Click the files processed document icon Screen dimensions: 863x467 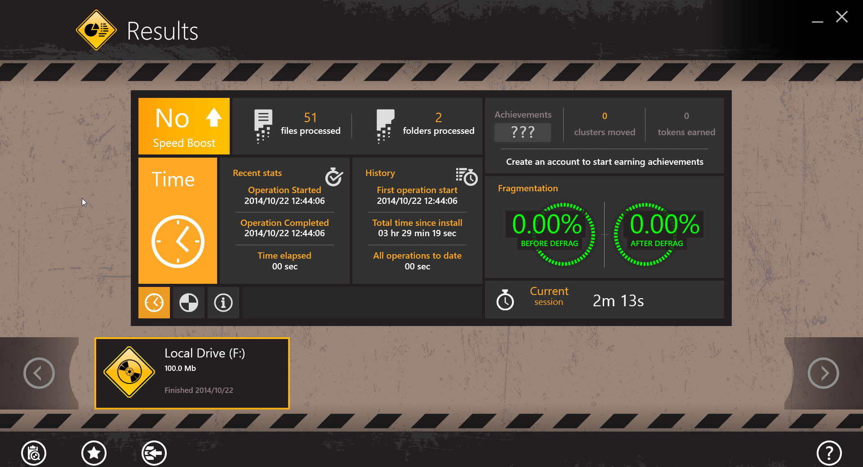263,126
